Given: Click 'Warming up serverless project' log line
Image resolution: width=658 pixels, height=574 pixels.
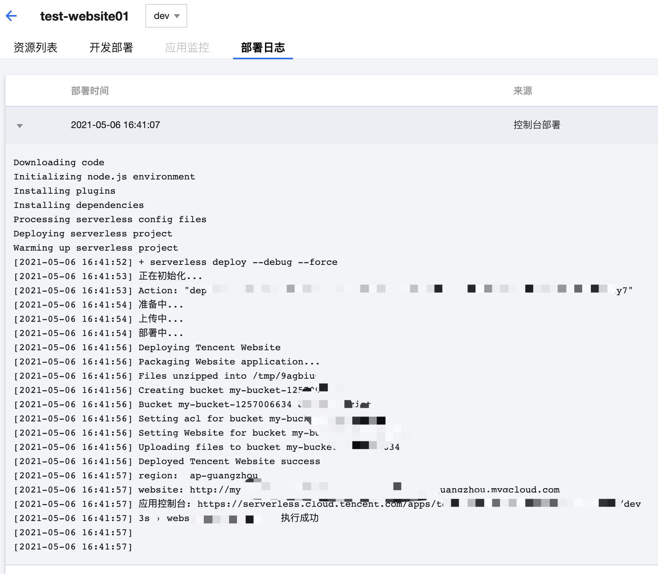Looking at the screenshot, I should (x=96, y=248).
